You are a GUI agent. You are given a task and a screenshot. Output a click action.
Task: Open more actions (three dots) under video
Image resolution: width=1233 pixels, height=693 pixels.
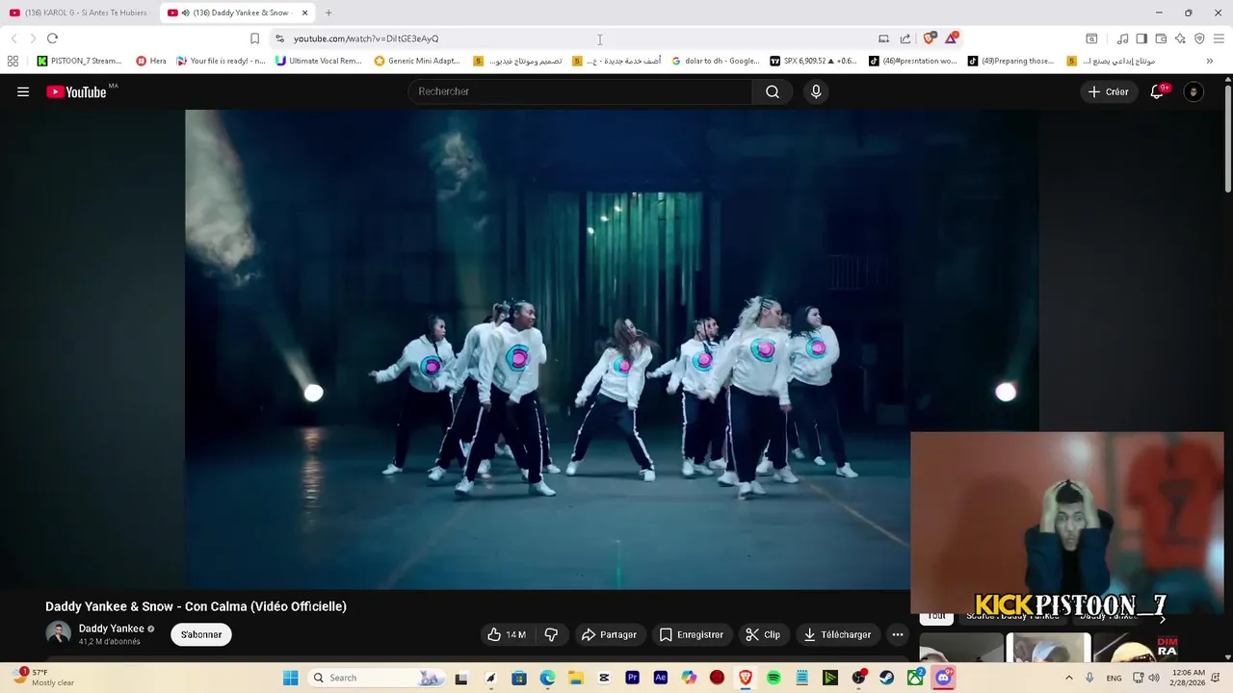[x=897, y=634]
